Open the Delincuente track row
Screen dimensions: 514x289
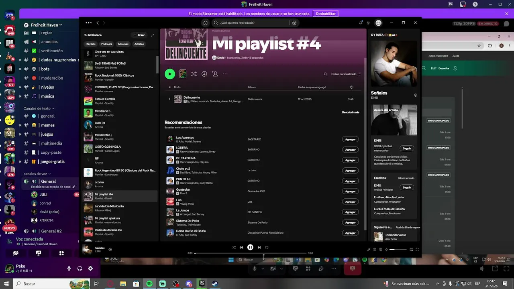[263, 99]
